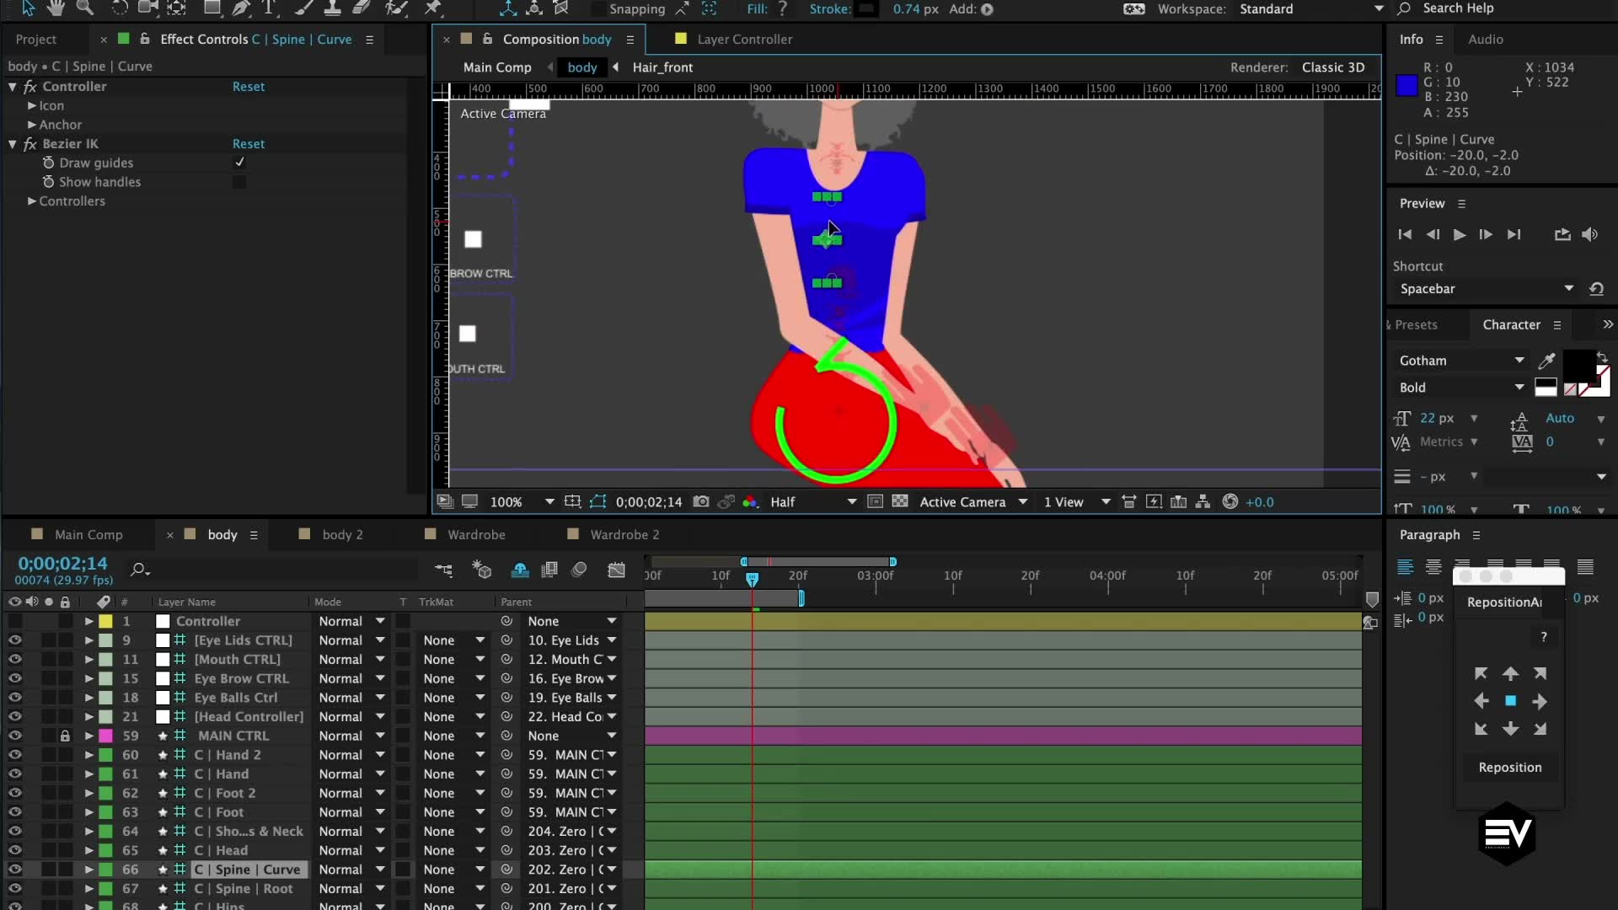1618x910 pixels.
Task: Click the Draft 3D icon in timeline
Action: point(481,570)
